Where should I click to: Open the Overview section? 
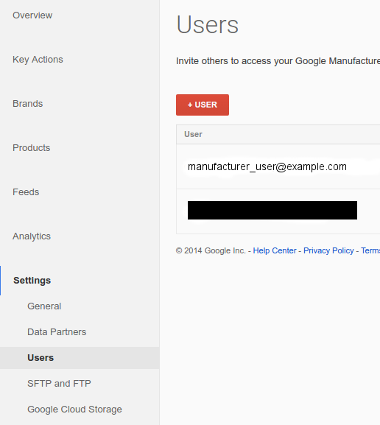[x=32, y=15]
